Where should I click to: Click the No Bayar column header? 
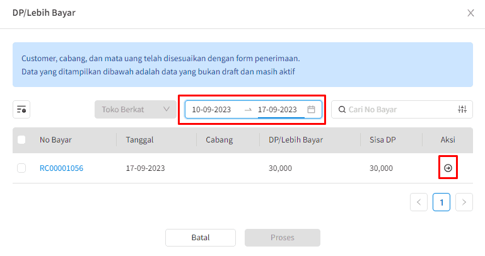[56, 140]
